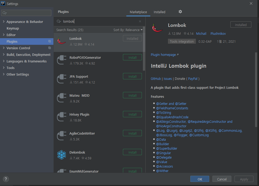The height and width of the screenshot is (186, 259).
Task: Open the @Accessors feature link
Action: point(165,166)
